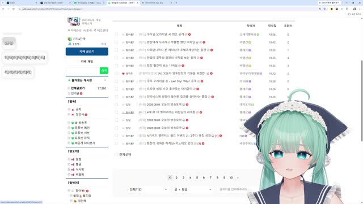Go to next pages with arrow after 10
Screen dimensions: 363x204
(238, 177)
